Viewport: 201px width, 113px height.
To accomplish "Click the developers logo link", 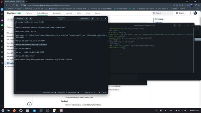I will [x=14, y=13].
